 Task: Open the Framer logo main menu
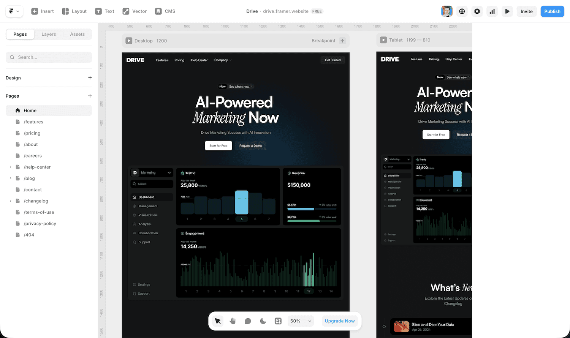click(x=14, y=11)
